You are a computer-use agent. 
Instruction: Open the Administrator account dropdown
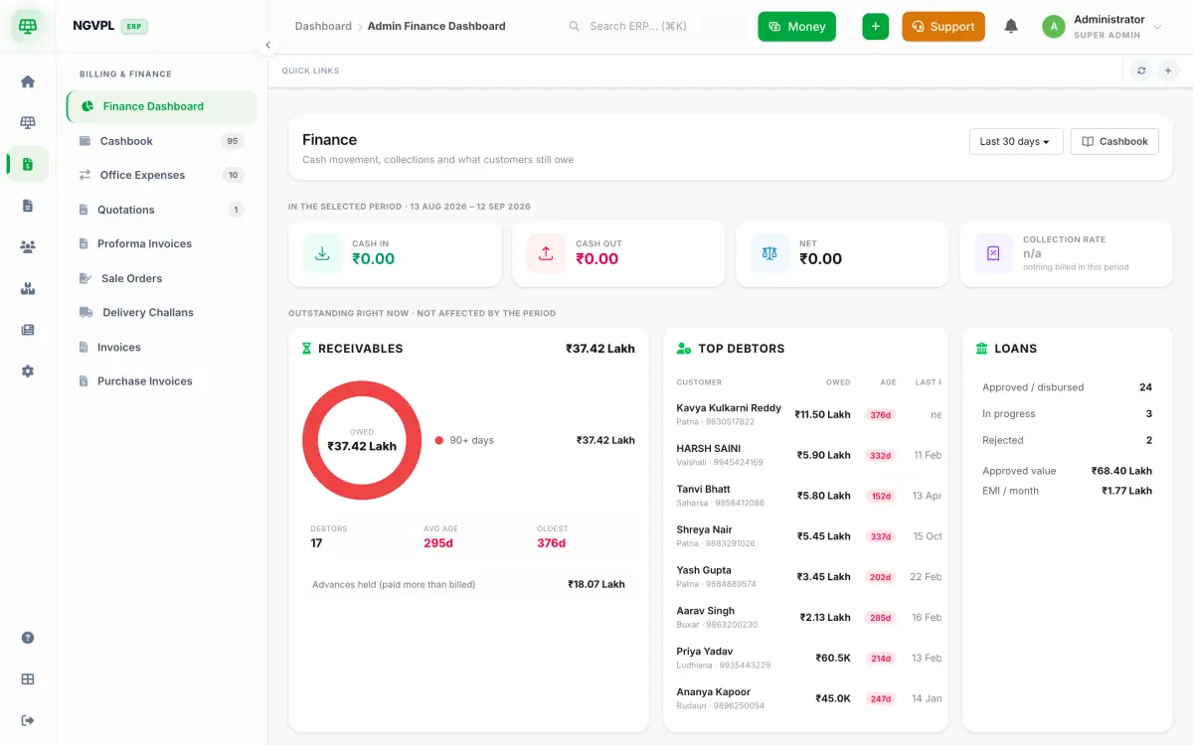[1102, 27]
